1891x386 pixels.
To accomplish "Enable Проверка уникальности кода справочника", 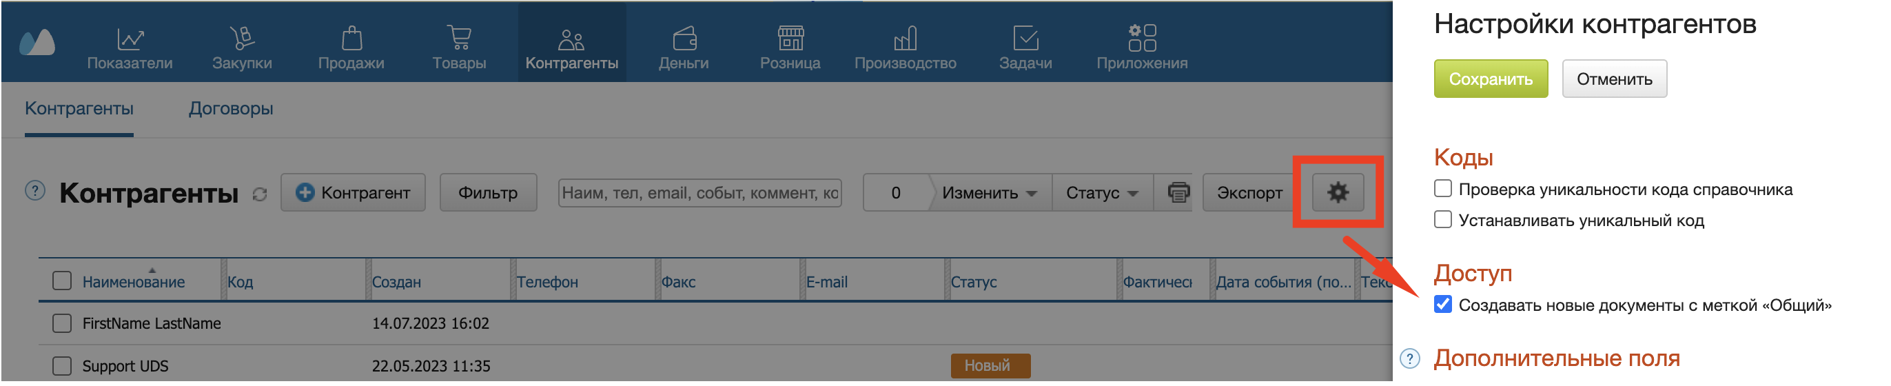I will tap(1443, 190).
